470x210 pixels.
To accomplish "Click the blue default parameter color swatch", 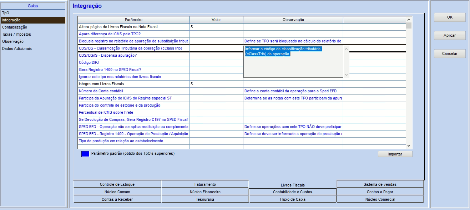I will [85, 154].
